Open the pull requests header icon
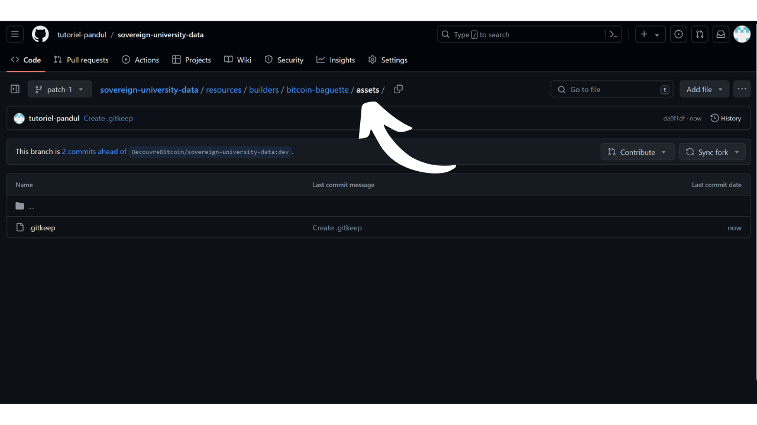757x425 pixels. (x=700, y=34)
